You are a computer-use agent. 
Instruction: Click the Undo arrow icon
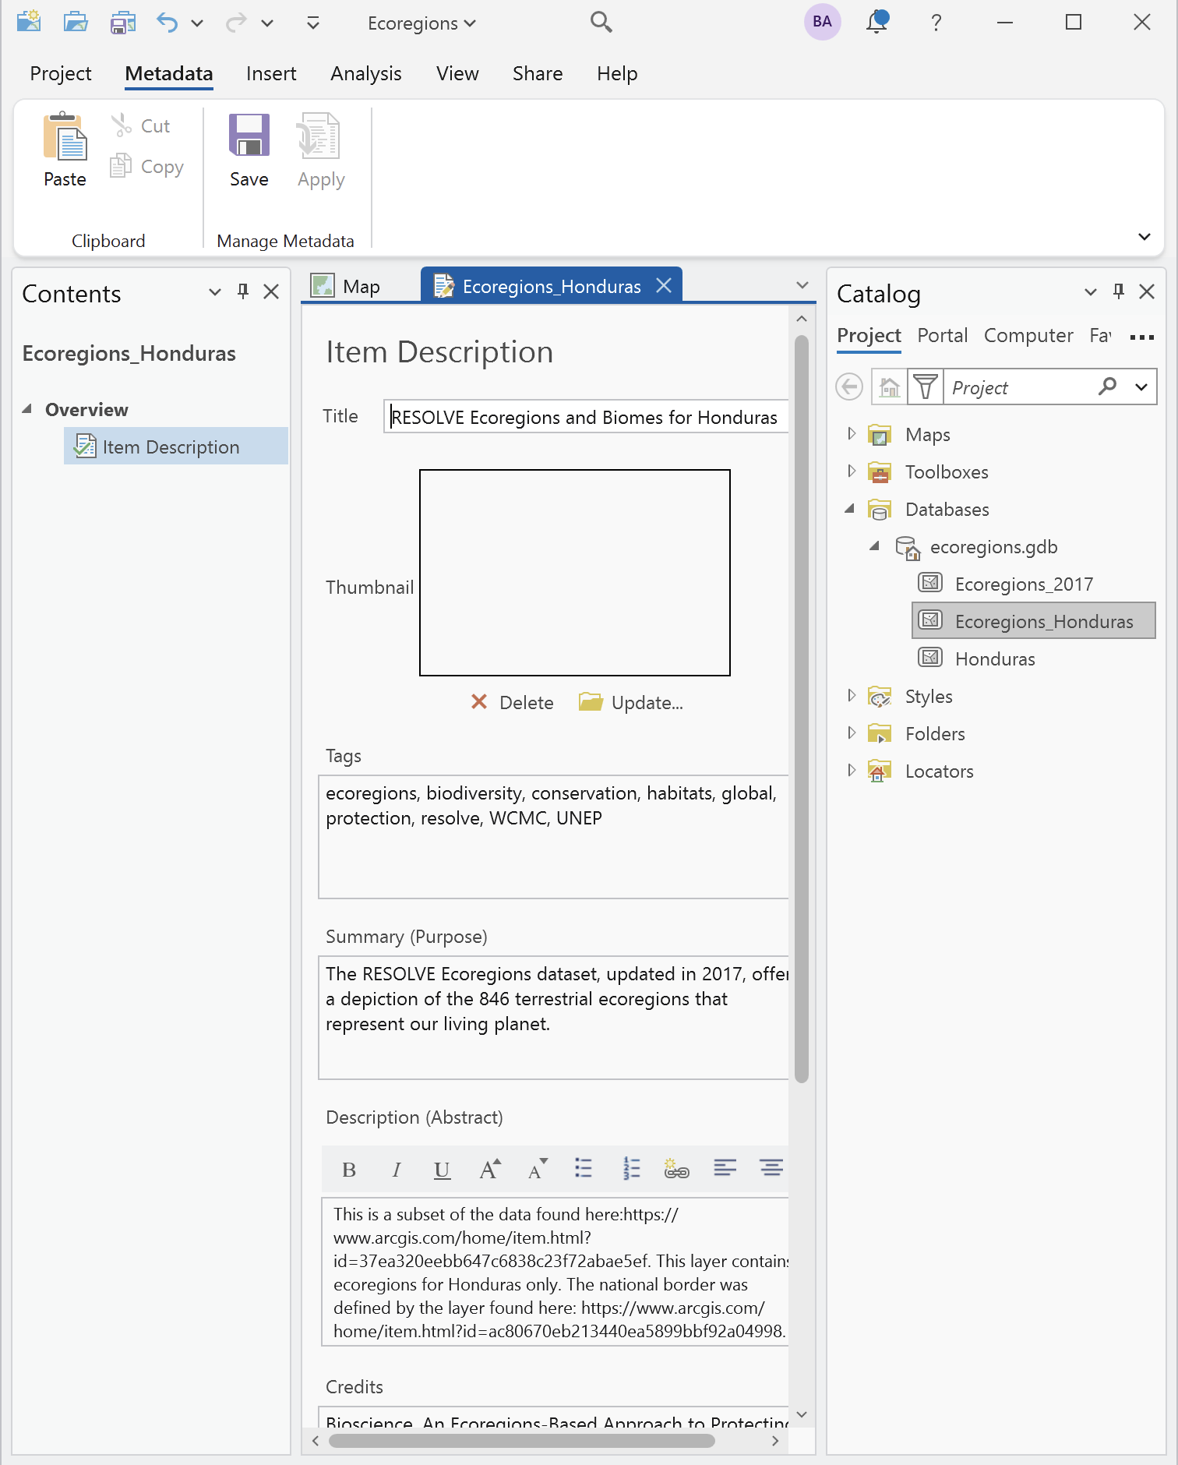pos(167,22)
